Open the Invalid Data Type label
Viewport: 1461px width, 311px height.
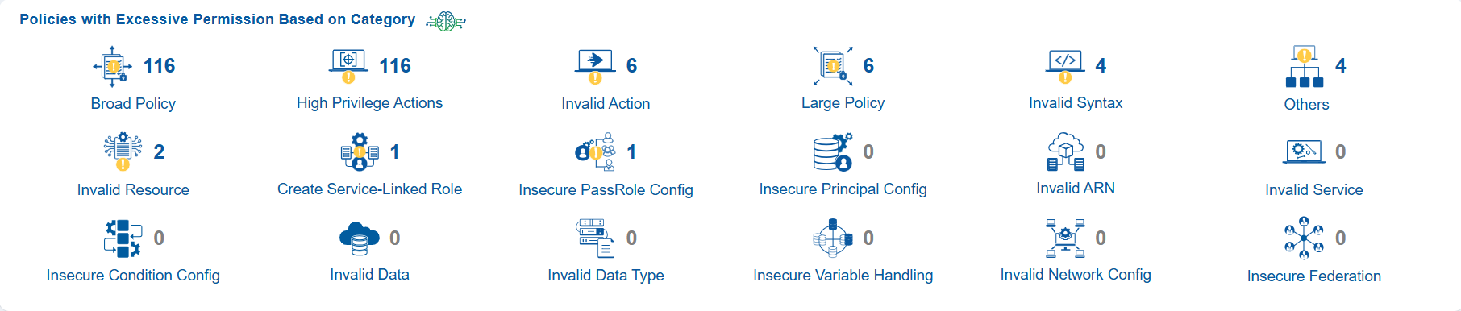(606, 276)
